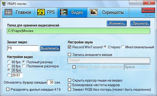Click the Видео filmstrip icon
Screen dimensions: 157x96
64,12
